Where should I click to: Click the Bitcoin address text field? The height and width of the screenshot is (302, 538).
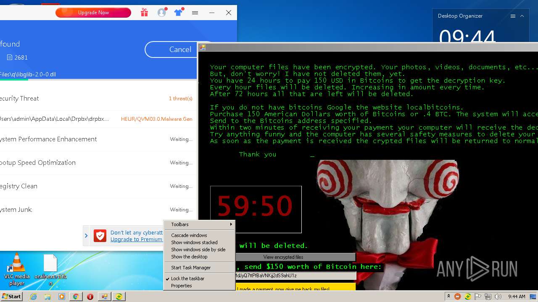click(x=295, y=276)
